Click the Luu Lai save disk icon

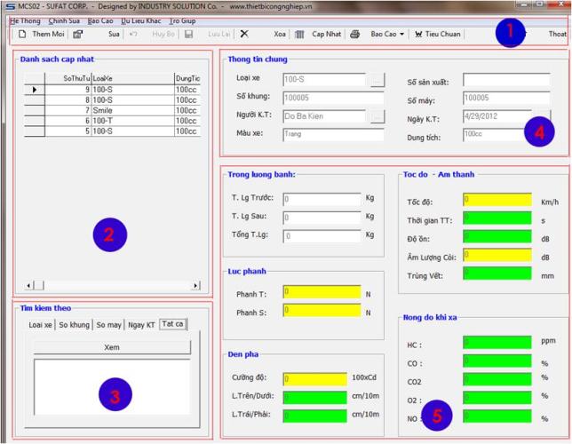[x=188, y=35]
